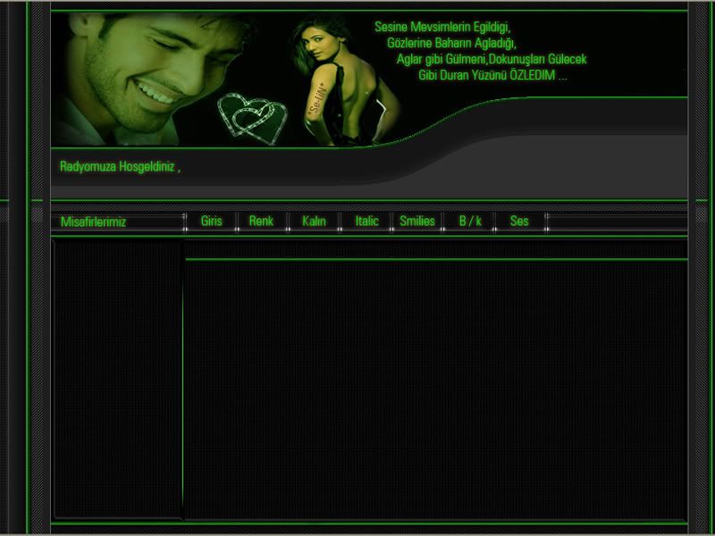The width and height of the screenshot is (715, 536).
Task: Toggle Italic text formatting
Action: pyautogui.click(x=366, y=222)
